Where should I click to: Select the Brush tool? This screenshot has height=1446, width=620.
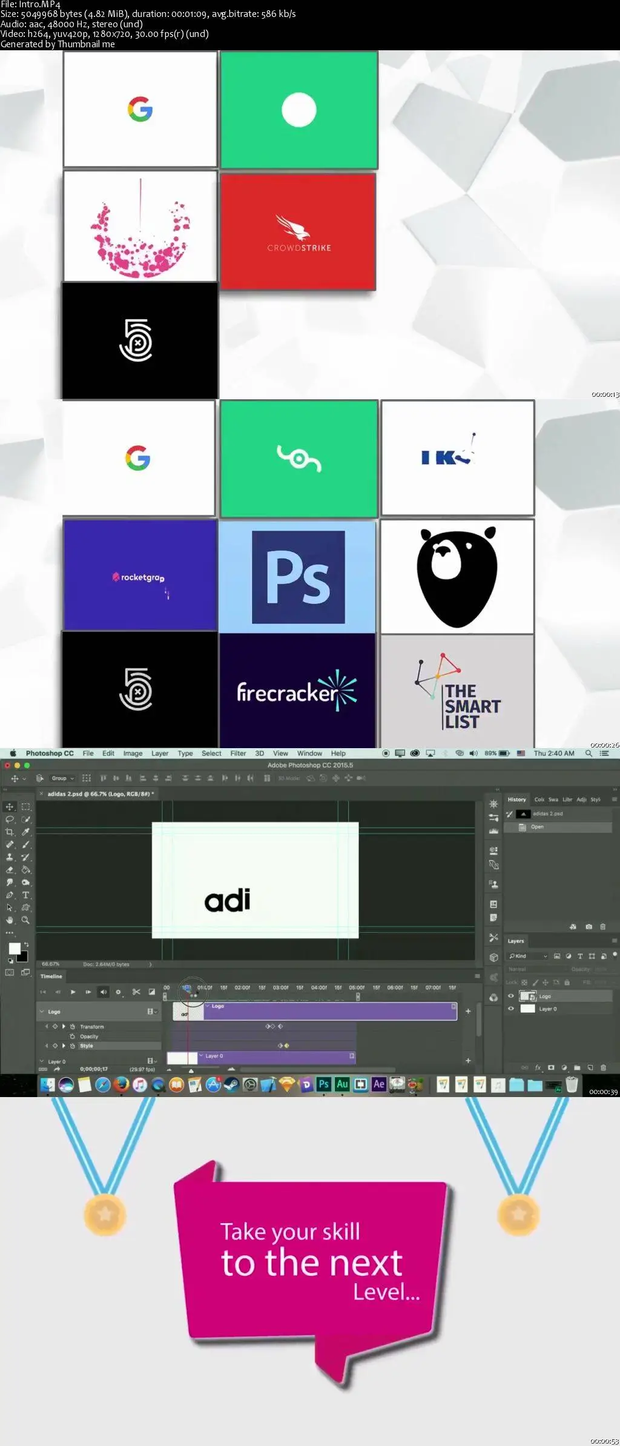click(25, 844)
